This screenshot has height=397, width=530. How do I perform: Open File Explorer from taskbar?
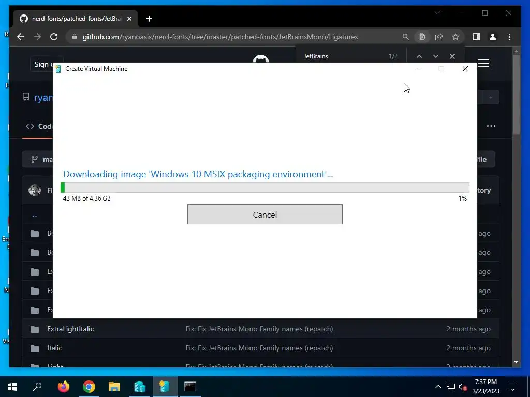pyautogui.click(x=114, y=387)
